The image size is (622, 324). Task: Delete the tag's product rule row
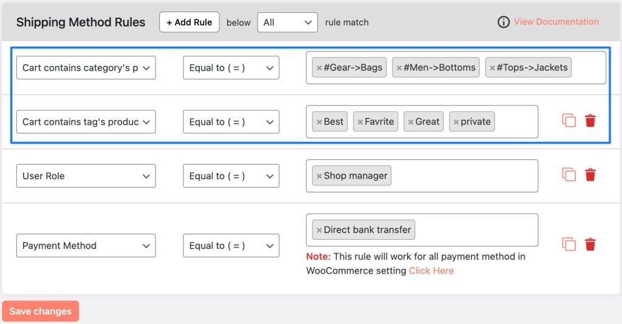590,121
